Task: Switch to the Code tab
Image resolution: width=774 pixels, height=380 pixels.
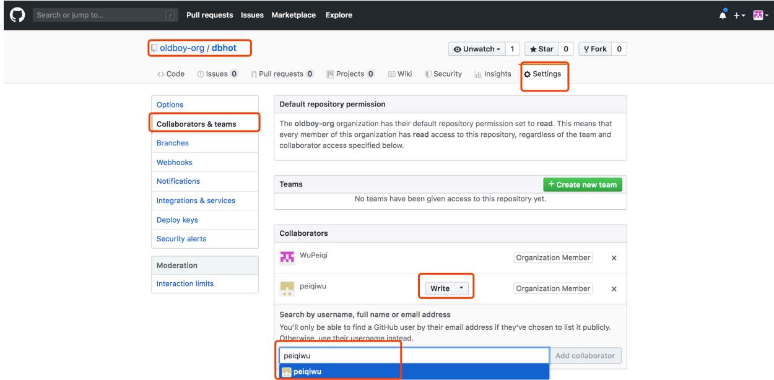Action: (x=172, y=74)
